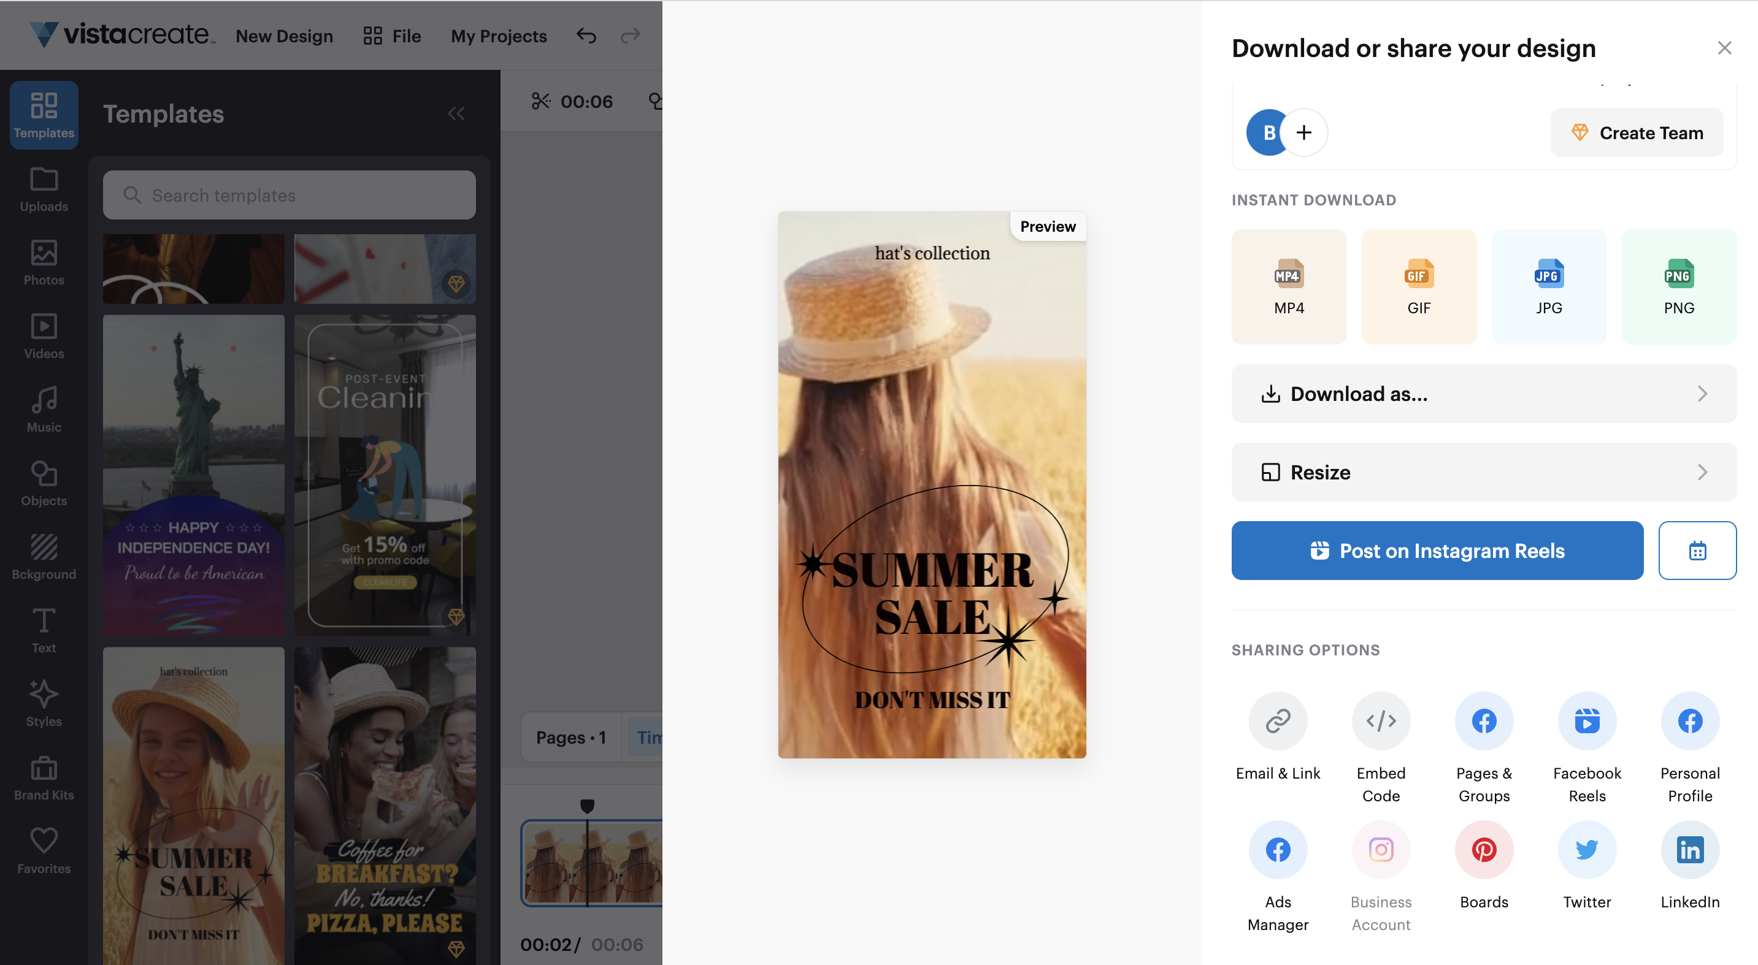The image size is (1758, 965).
Task: Click the B user avatar
Action: pos(1267,132)
